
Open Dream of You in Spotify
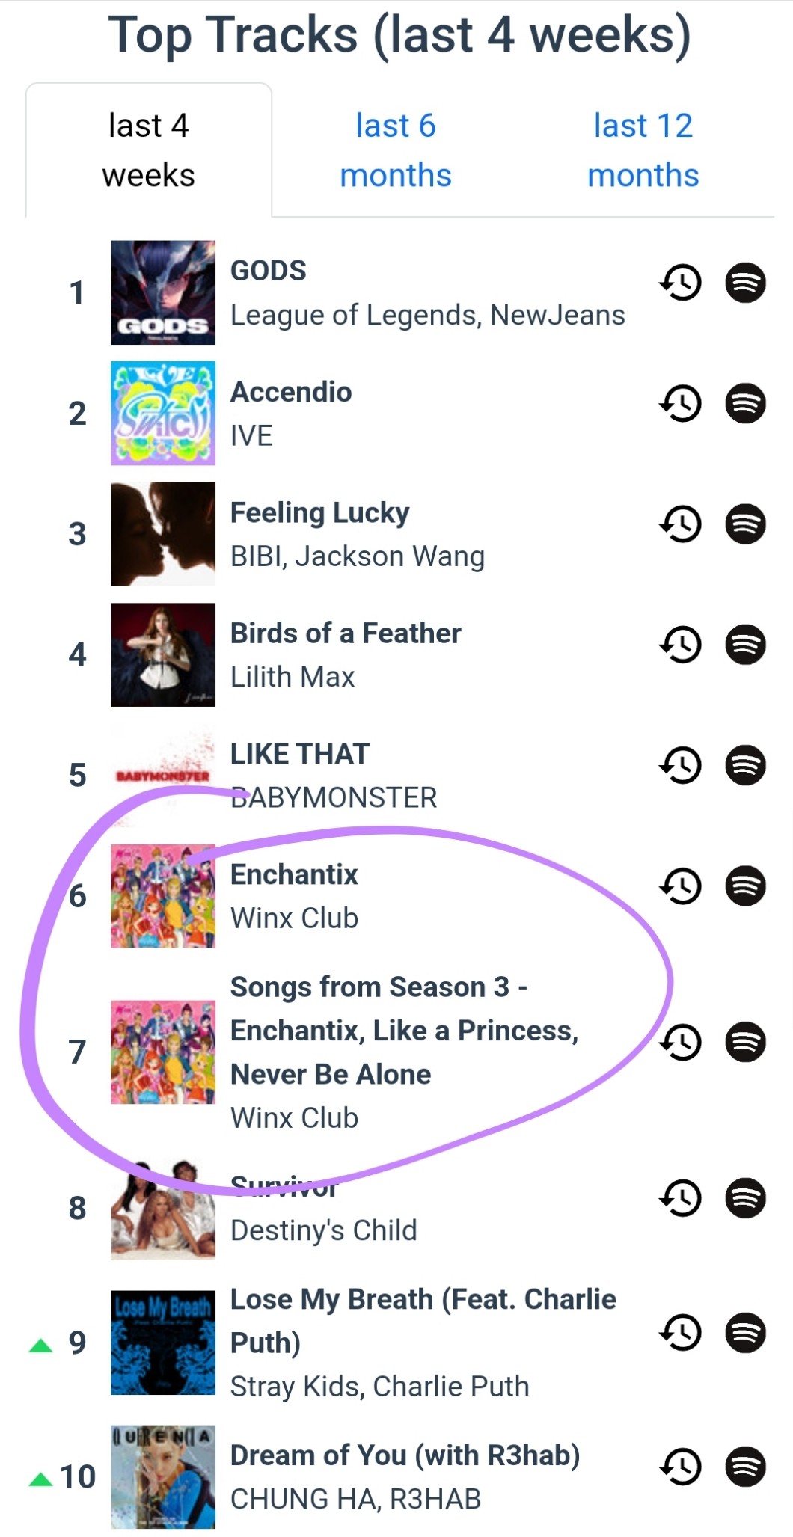coord(745,1467)
